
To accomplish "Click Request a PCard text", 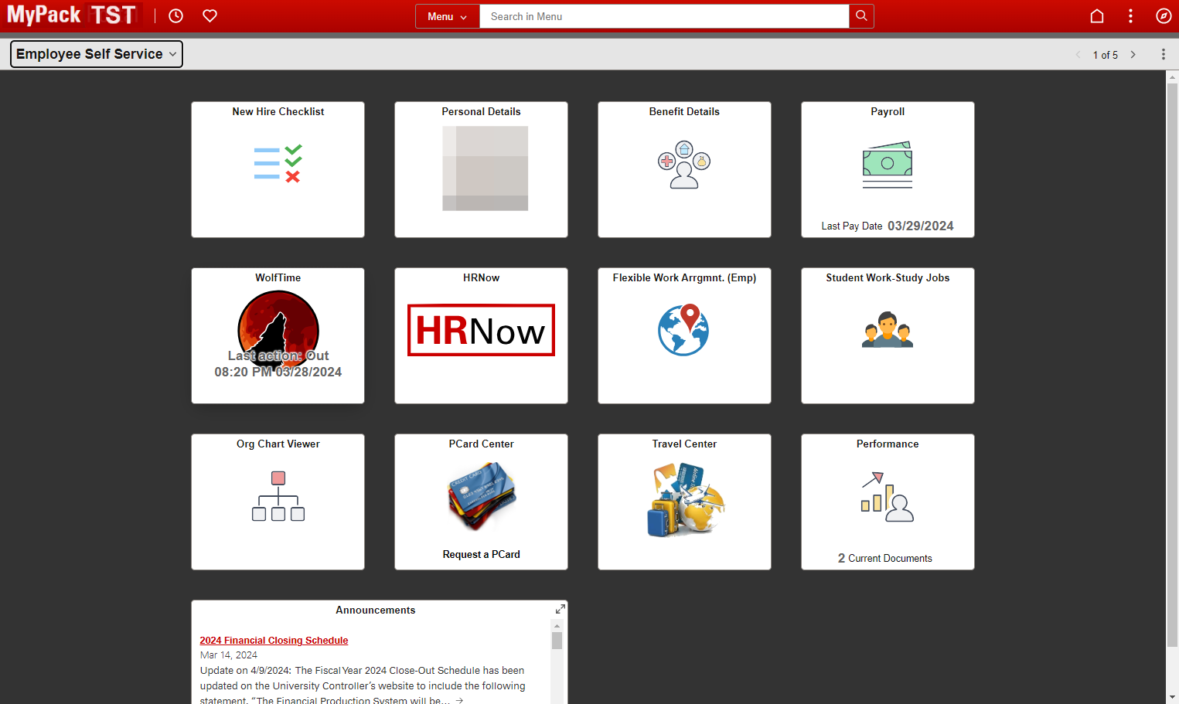I will click(x=481, y=554).
